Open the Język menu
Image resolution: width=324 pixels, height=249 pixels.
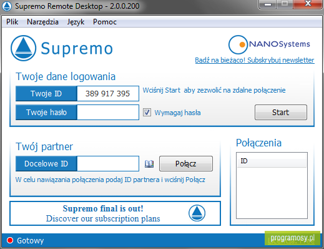[76, 22]
